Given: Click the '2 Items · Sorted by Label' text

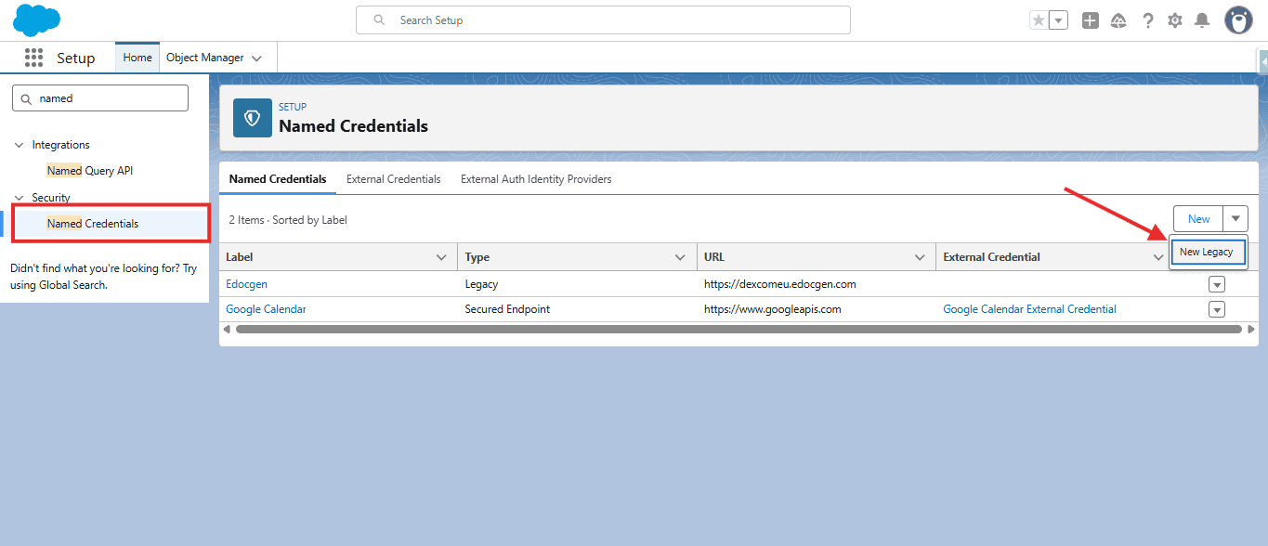Looking at the screenshot, I should click(288, 220).
